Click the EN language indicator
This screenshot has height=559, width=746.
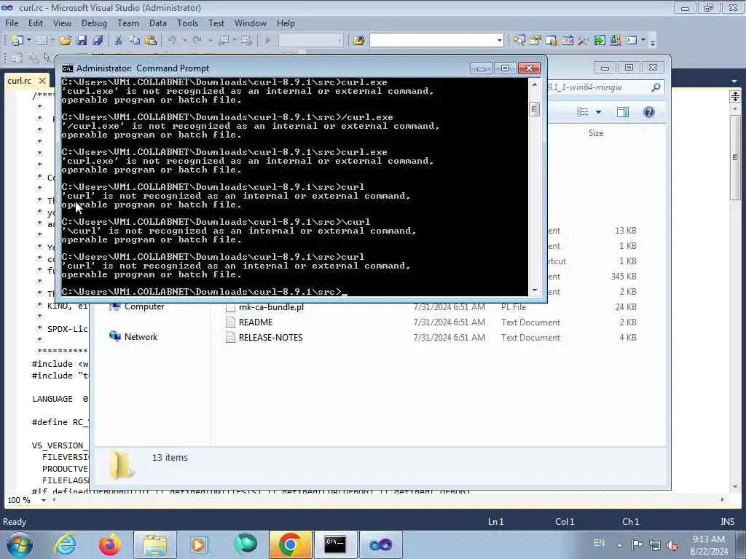[599, 543]
